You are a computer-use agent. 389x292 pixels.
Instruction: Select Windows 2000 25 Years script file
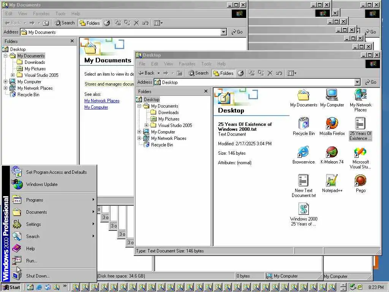pyautogui.click(x=304, y=214)
